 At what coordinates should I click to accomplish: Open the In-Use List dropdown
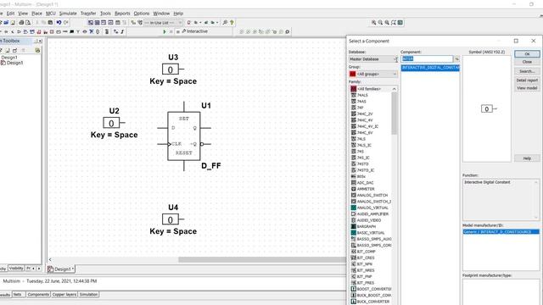pos(163,23)
